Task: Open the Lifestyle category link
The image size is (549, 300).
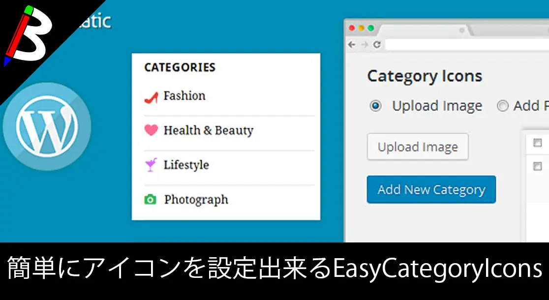Action: (186, 165)
